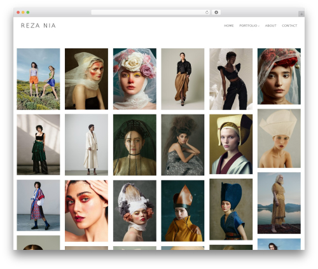Open photo of two women in a flower field

[x=38, y=79]
